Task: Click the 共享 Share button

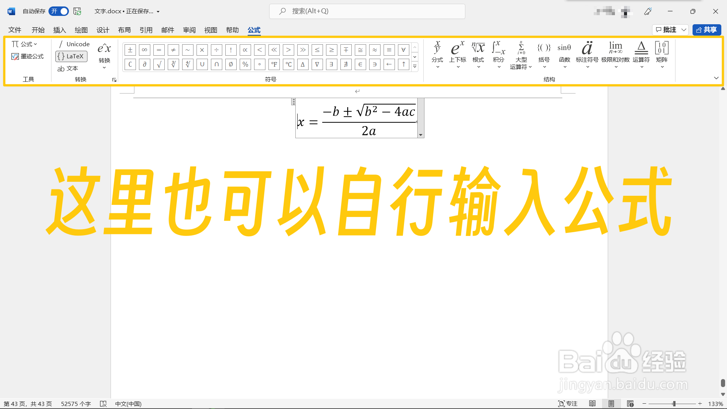Action: coord(707,30)
